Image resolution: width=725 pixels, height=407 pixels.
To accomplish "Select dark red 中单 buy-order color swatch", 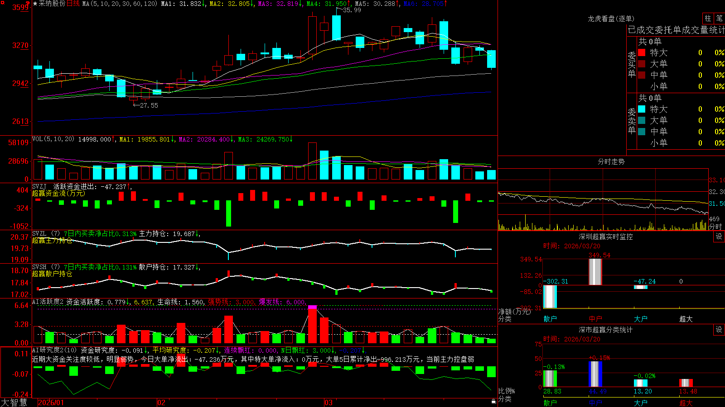I will tap(642, 75).
